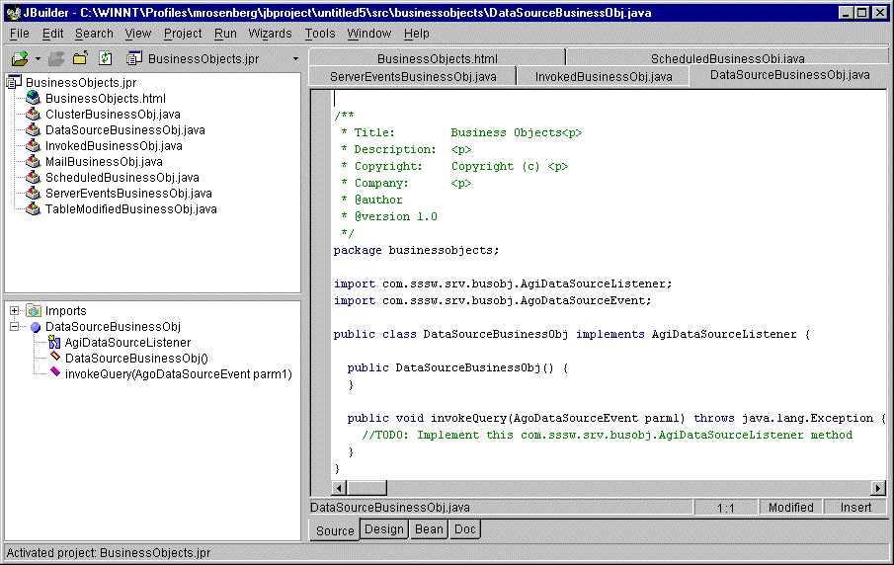Click the ScheduledBusinessObj.java tree file icon
894x565 pixels.
pyautogui.click(x=33, y=178)
